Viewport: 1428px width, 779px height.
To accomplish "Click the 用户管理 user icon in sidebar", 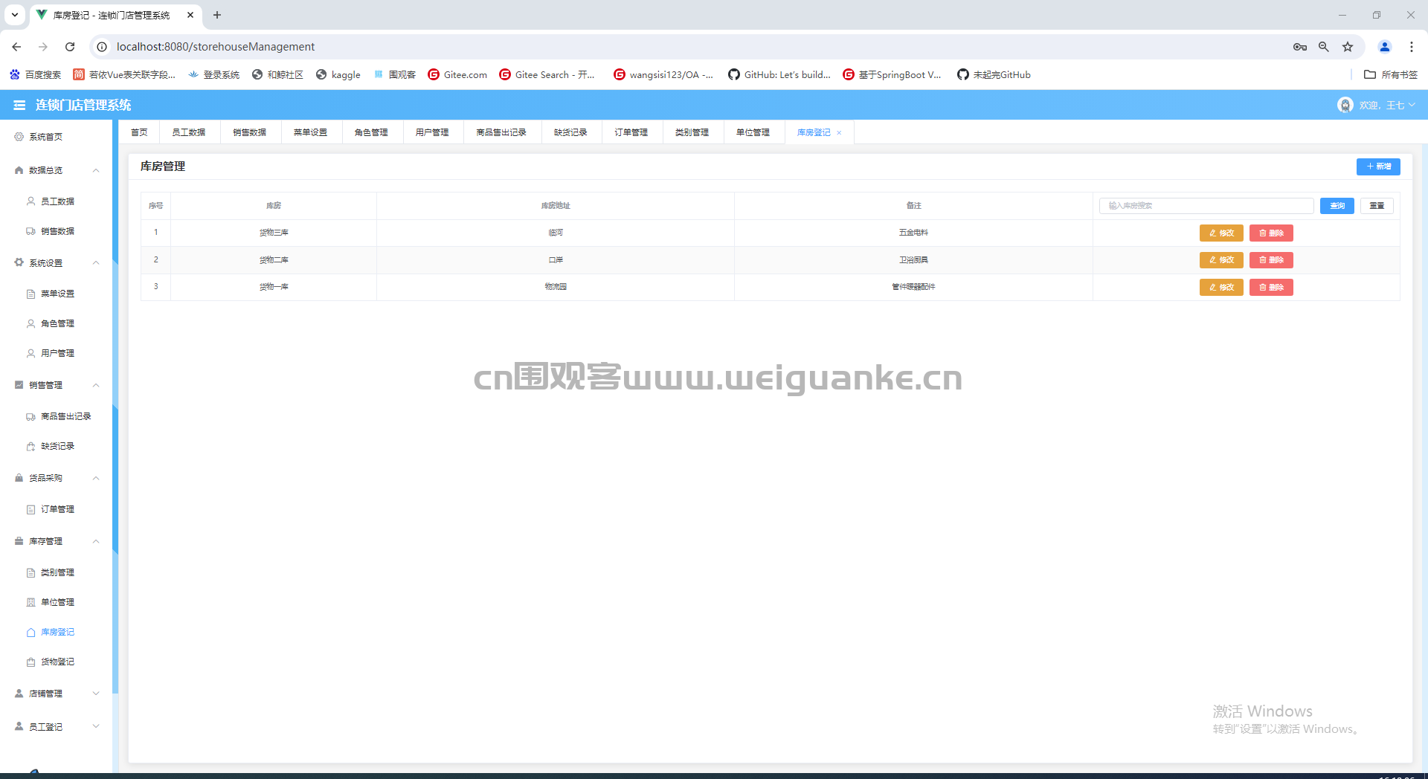I will pyautogui.click(x=30, y=353).
